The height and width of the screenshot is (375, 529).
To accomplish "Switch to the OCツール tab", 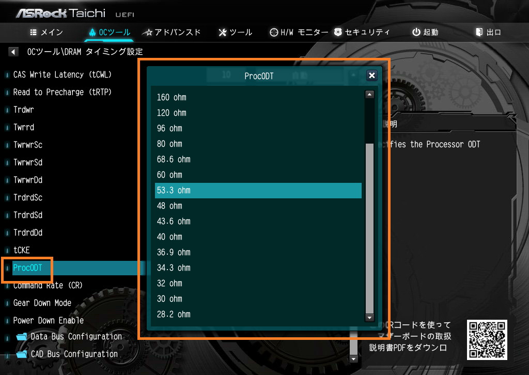I will tap(110, 33).
